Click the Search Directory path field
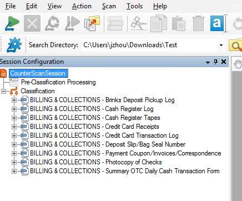The width and height of the screenshot is (242, 201). coord(150,45)
